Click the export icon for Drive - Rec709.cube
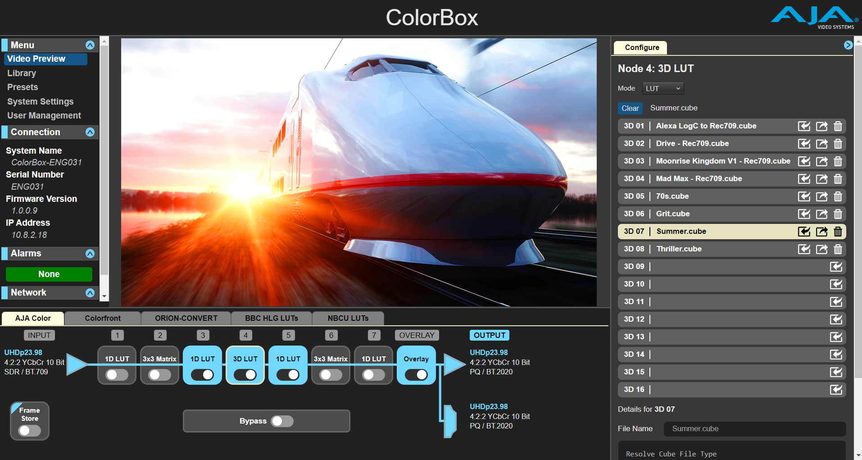The width and height of the screenshot is (862, 460). [821, 144]
